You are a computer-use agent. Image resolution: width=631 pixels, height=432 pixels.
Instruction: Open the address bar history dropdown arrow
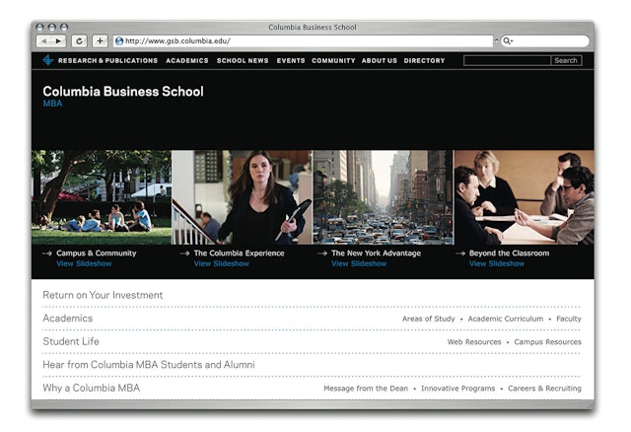496,41
